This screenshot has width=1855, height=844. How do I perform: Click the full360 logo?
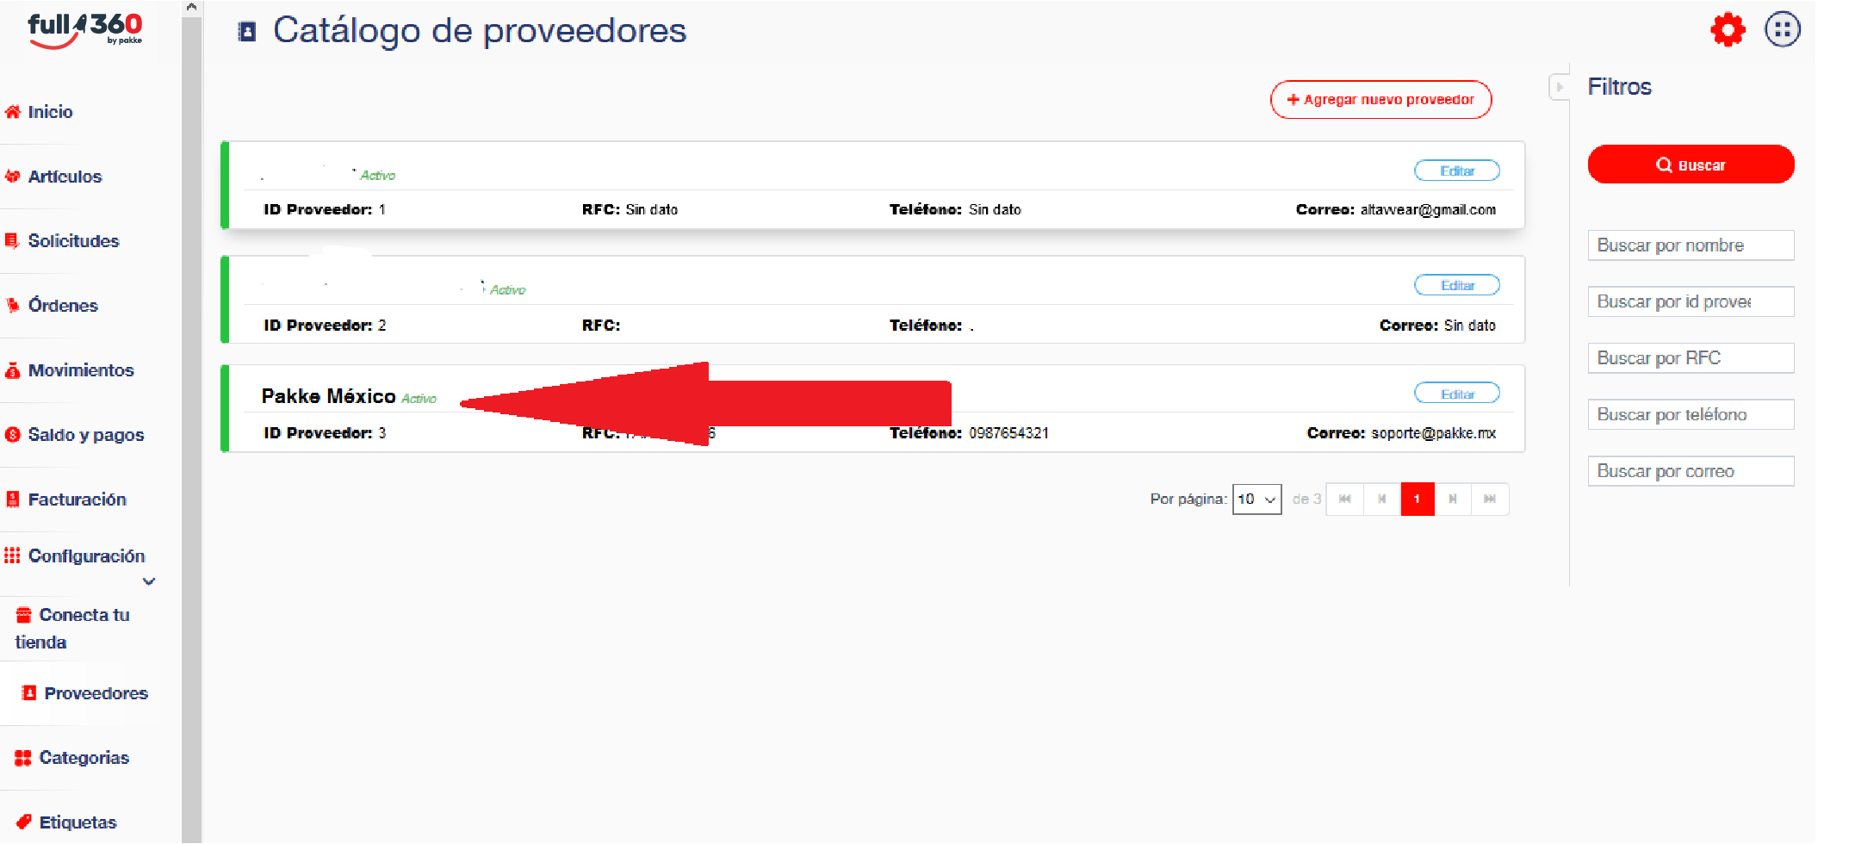(84, 30)
